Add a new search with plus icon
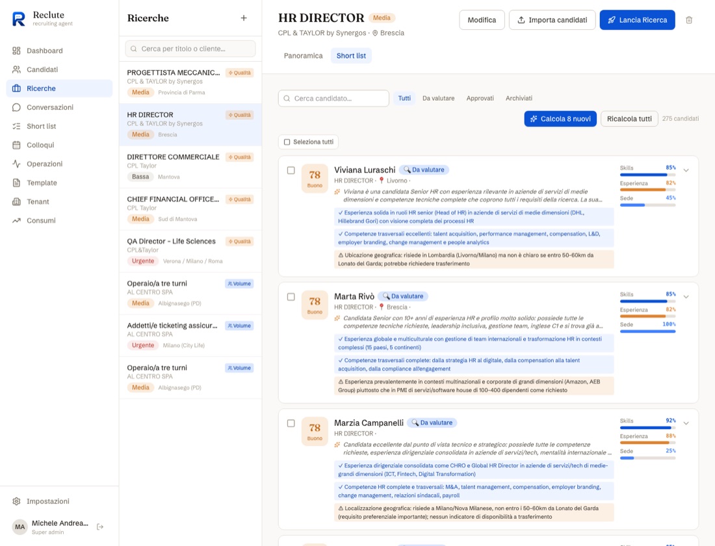The width and height of the screenshot is (715, 546). click(x=244, y=18)
